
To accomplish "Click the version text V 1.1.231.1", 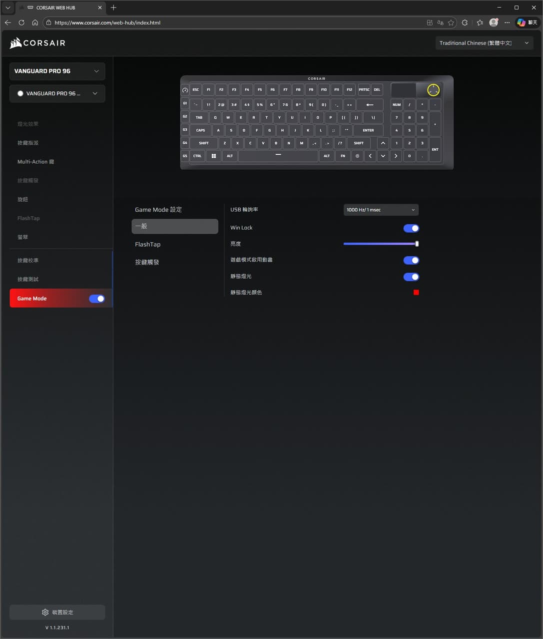I will [57, 628].
